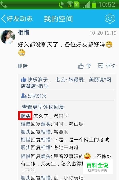Image resolution: width=119 pixels, height=180 pixels.
Task: Tap the grinning emoji after 都好吗
Action: pyautogui.click(x=109, y=44)
